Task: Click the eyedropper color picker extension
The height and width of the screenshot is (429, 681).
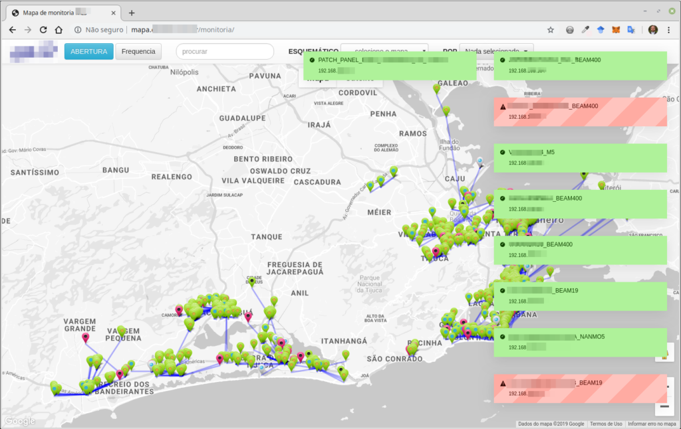Action: coord(585,30)
